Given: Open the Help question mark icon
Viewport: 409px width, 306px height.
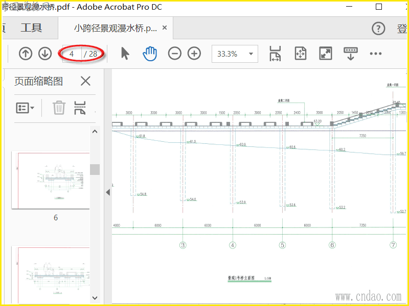Looking at the screenshot, I should [378, 29].
